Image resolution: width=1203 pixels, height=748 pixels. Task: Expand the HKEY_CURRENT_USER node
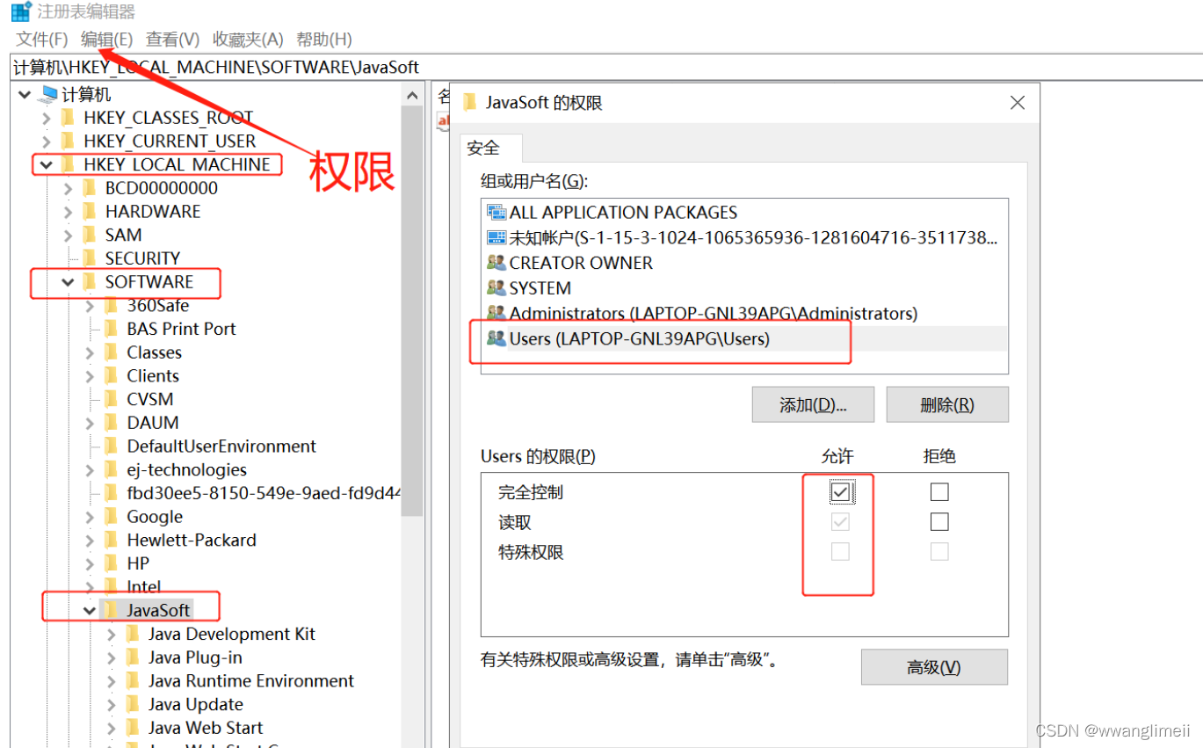[47, 141]
